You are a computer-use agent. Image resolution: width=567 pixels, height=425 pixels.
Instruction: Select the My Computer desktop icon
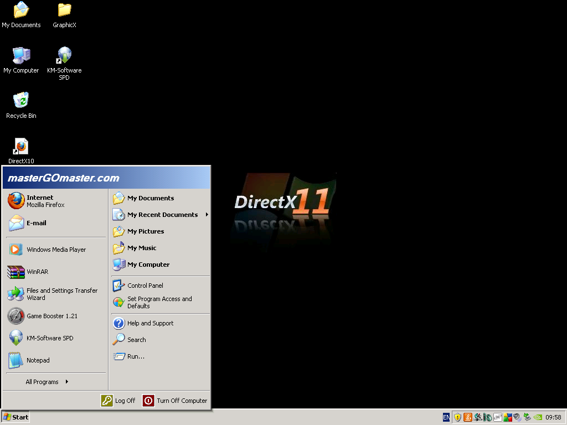[x=21, y=60]
